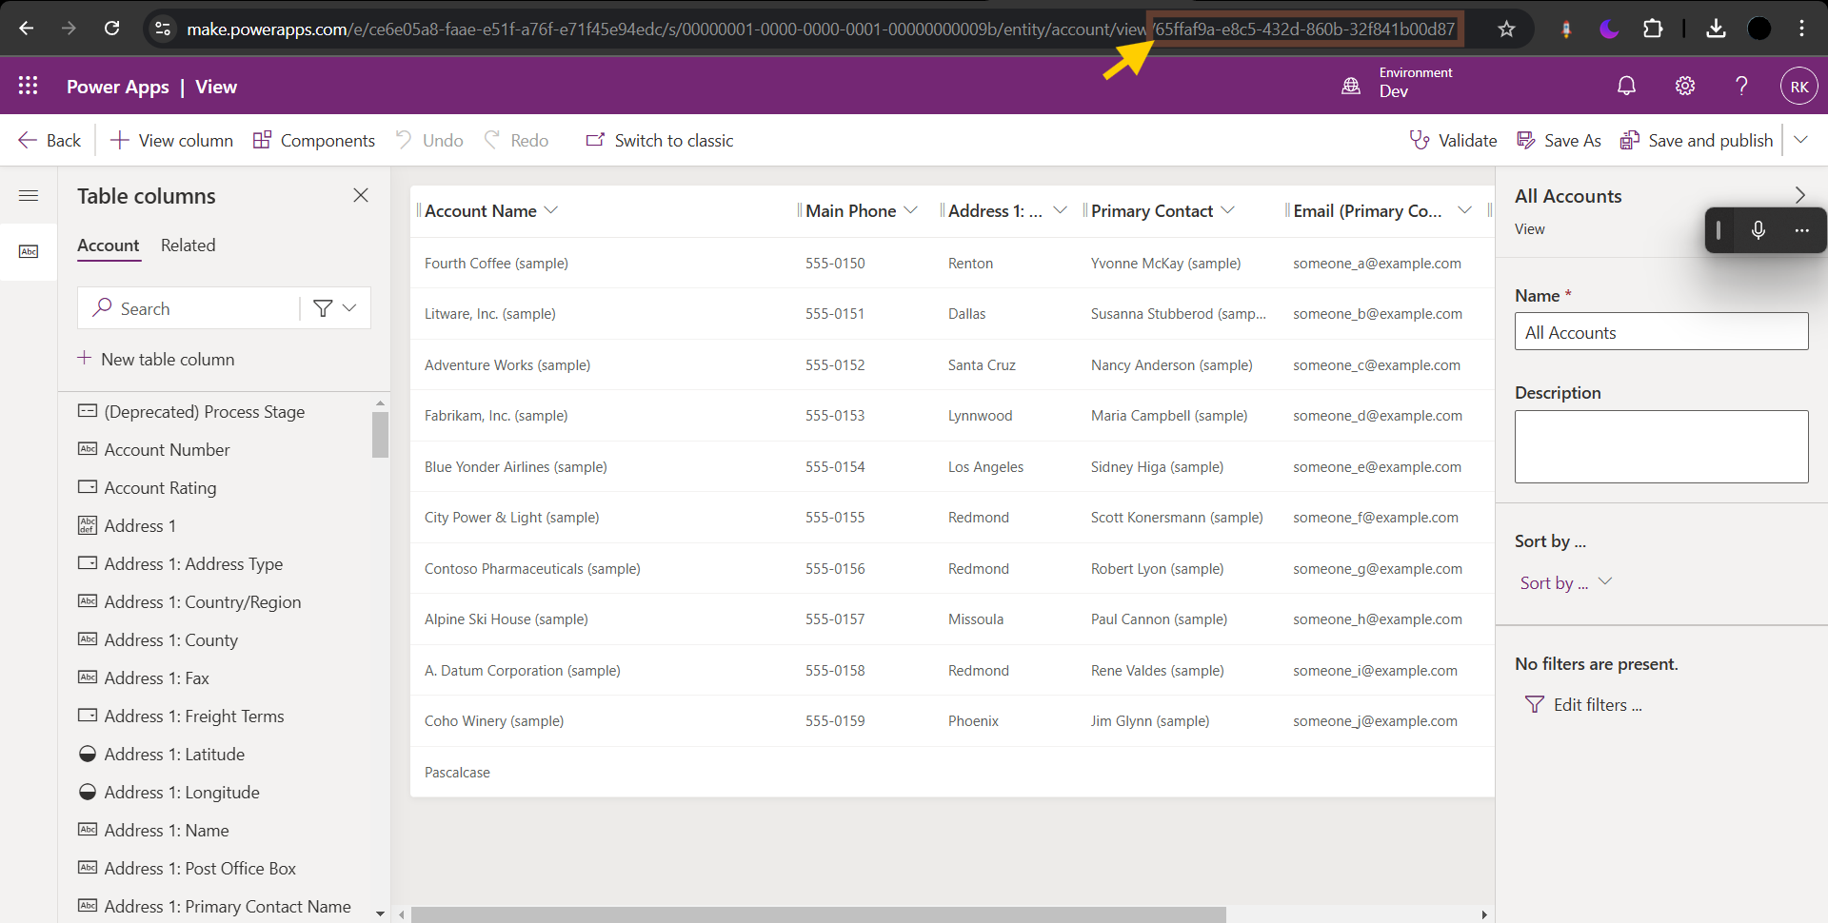The width and height of the screenshot is (1828, 923).
Task: Click the RK account avatar
Action: (x=1798, y=87)
